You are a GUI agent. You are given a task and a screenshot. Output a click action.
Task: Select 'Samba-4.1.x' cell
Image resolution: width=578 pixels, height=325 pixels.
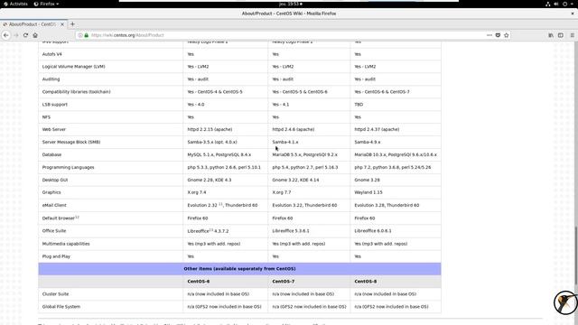coord(285,143)
